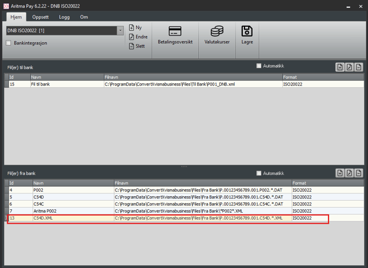The image size is (368, 268).
Task: Delete file in Fil(er) til bank panel
Action: [359, 67]
